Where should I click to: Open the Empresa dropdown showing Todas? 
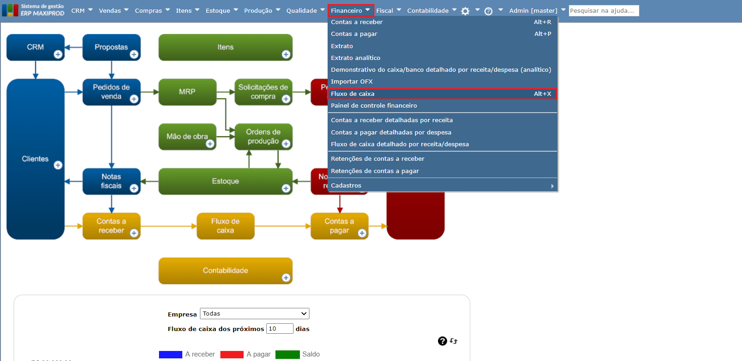tap(254, 314)
